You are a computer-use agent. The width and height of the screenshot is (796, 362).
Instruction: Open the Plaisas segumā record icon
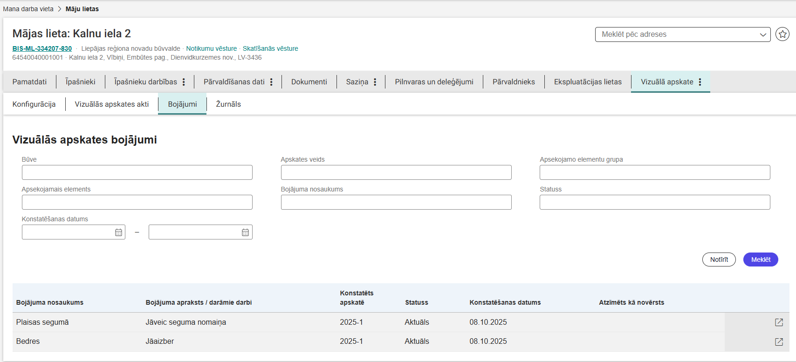point(779,322)
